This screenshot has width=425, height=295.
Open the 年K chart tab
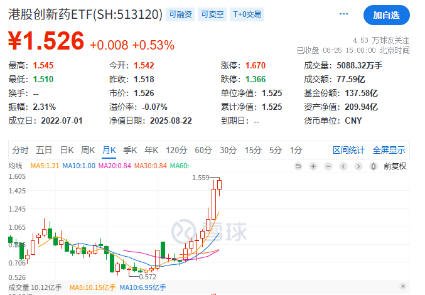coord(151,150)
